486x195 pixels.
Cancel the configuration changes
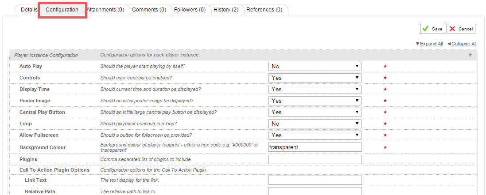pyautogui.click(x=461, y=29)
